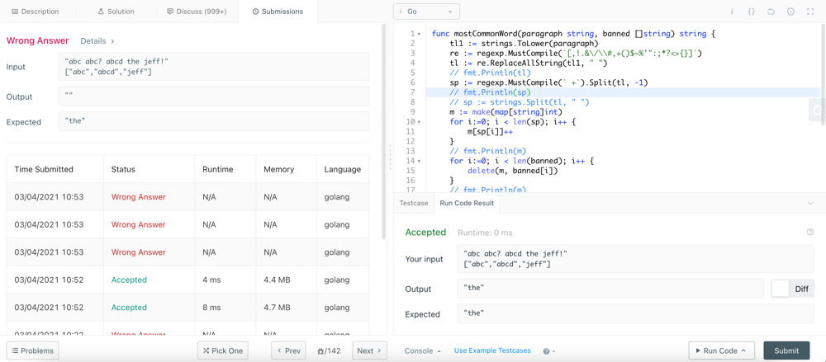The height and width of the screenshot is (362, 826).
Task: Toggle the Diff switch
Action: point(793,289)
